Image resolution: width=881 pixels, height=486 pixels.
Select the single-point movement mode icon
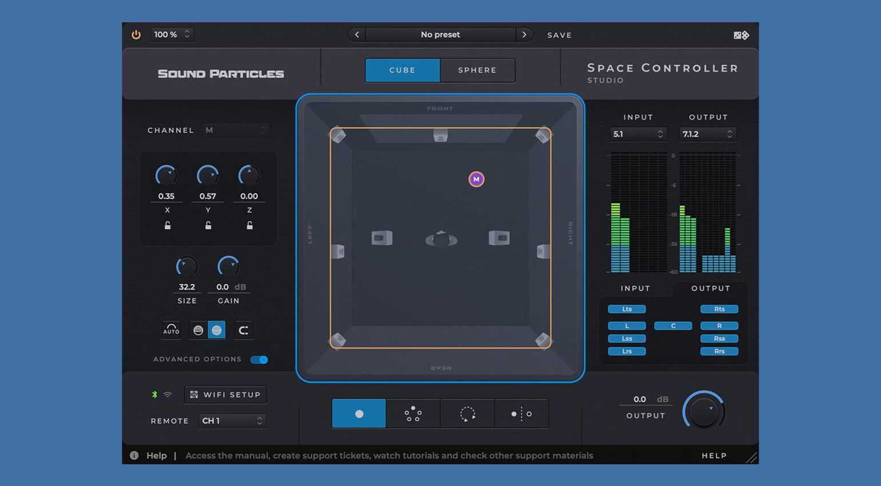click(359, 413)
